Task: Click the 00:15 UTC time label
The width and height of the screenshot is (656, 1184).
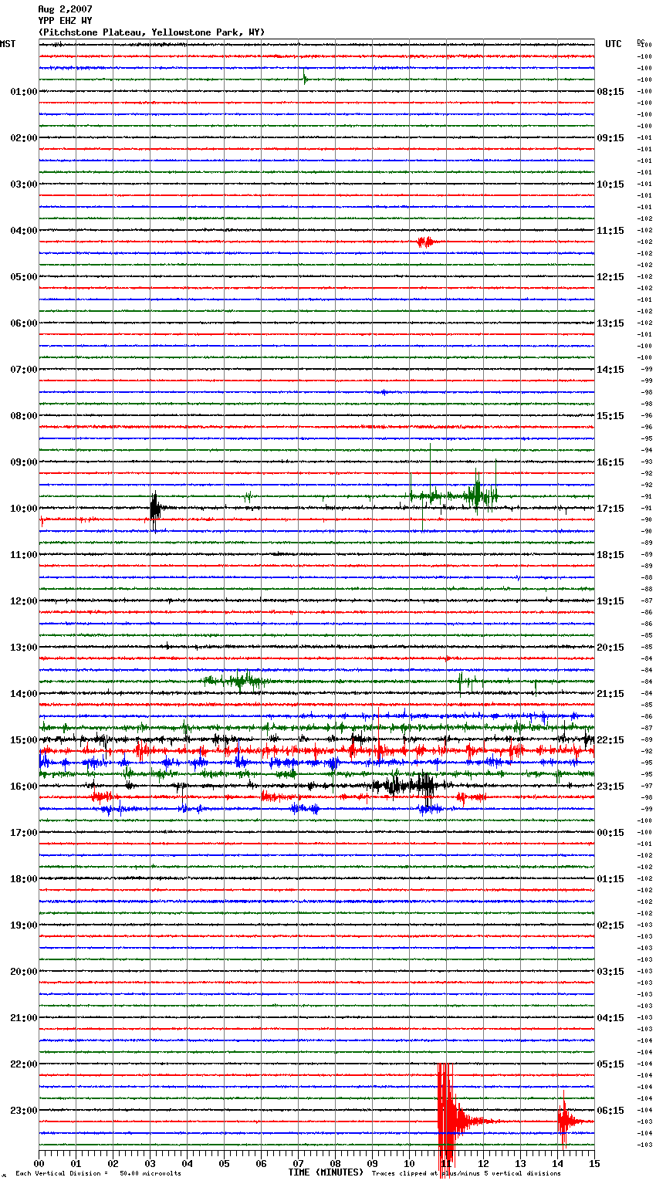Action: point(610,833)
